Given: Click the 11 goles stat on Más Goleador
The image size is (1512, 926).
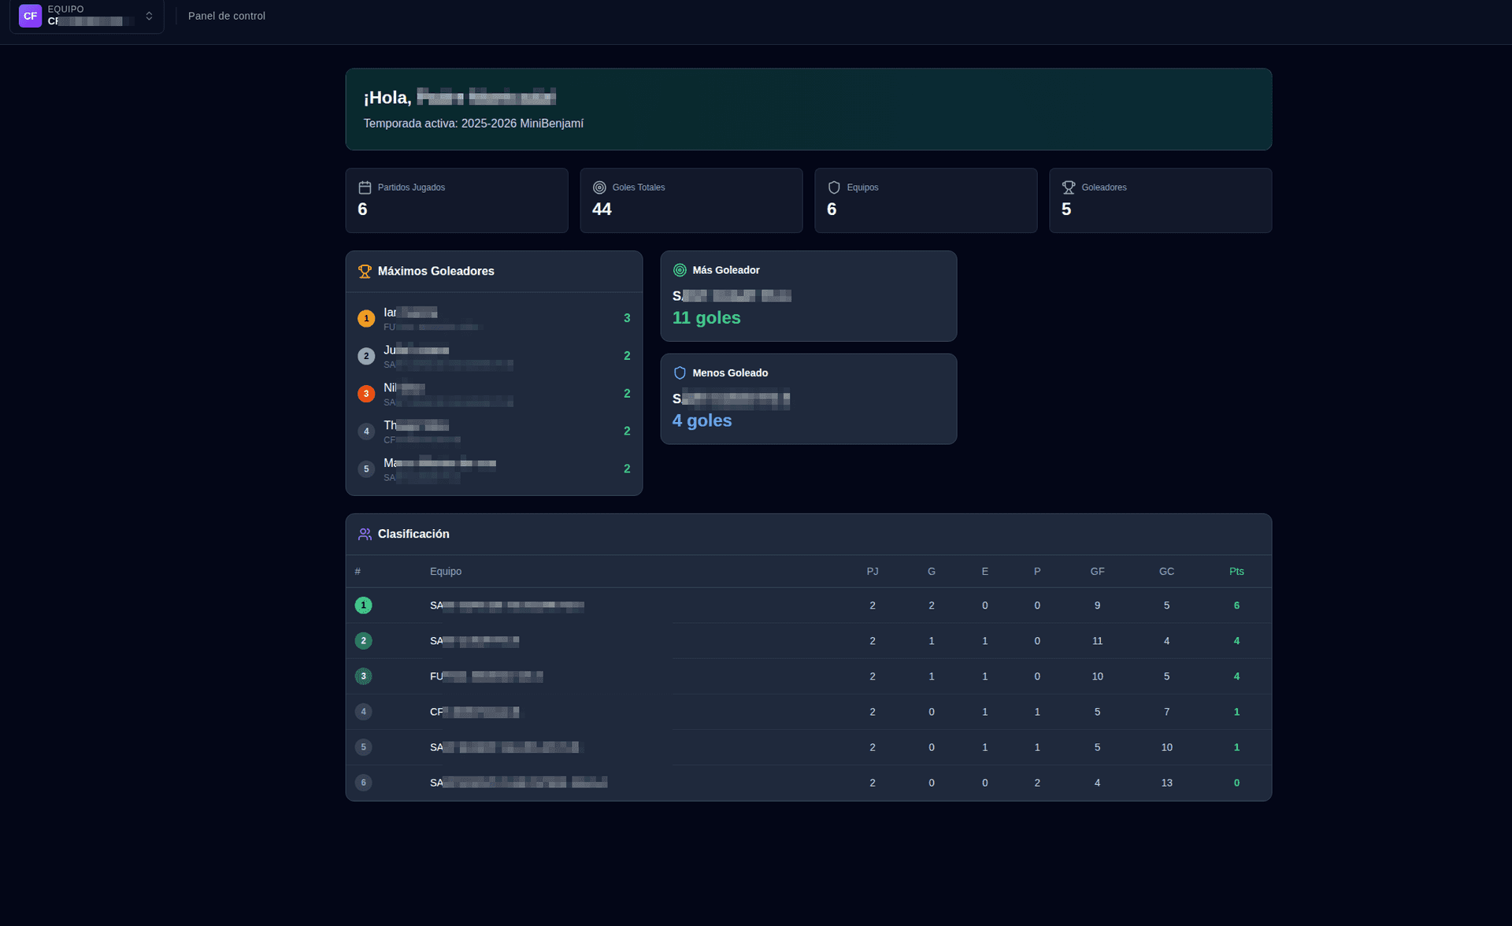Looking at the screenshot, I should [706, 318].
